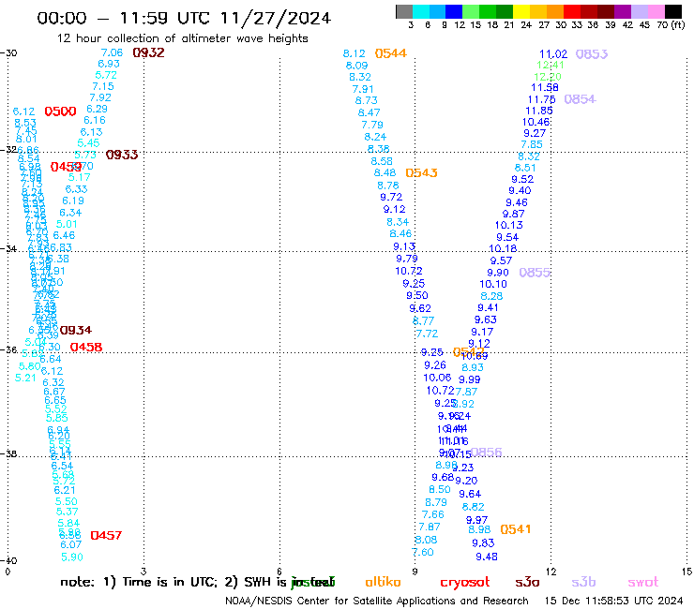This screenshot has width=694, height=609.
Task: Click the s3b time label '0854'
Action: coord(580,99)
